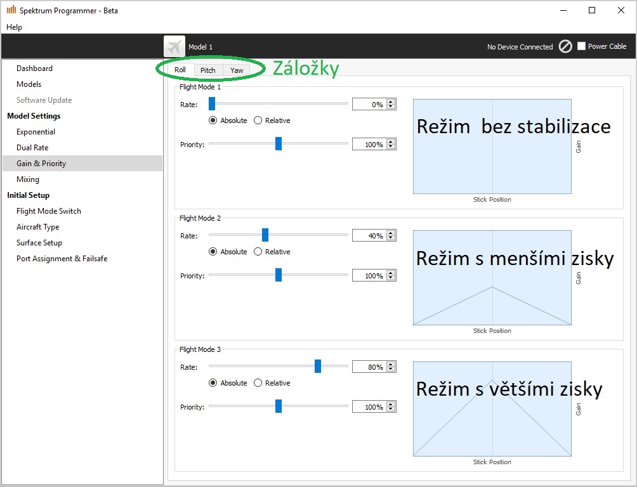Decrease Flight Mode 2 Rate with down arrow

tap(391, 238)
